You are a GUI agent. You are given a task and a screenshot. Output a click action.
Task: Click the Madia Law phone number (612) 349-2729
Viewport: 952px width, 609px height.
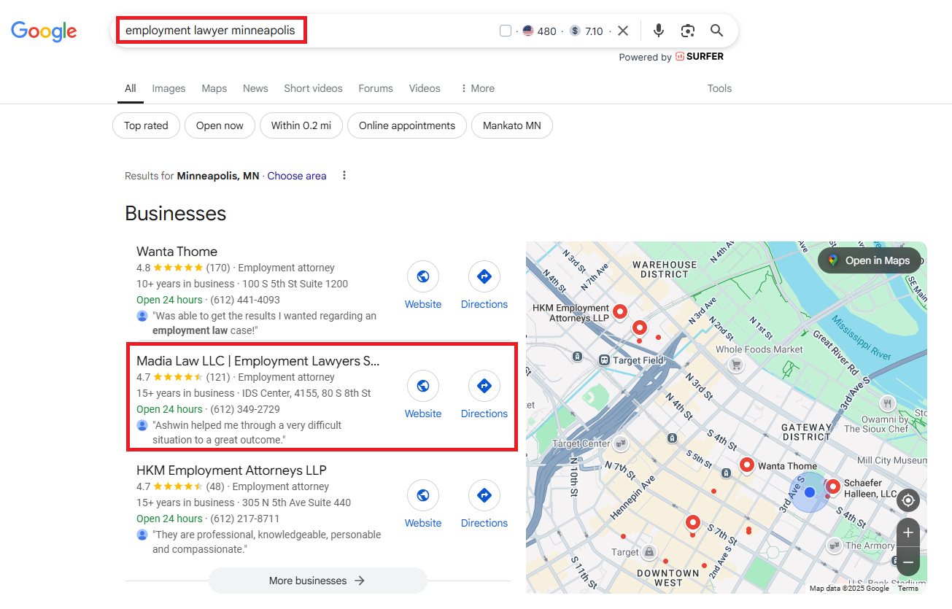click(x=245, y=409)
